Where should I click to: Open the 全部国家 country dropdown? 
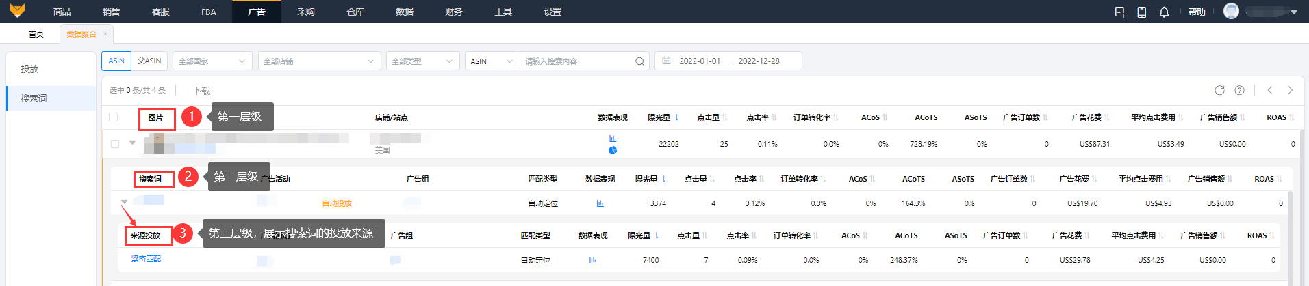[x=212, y=61]
